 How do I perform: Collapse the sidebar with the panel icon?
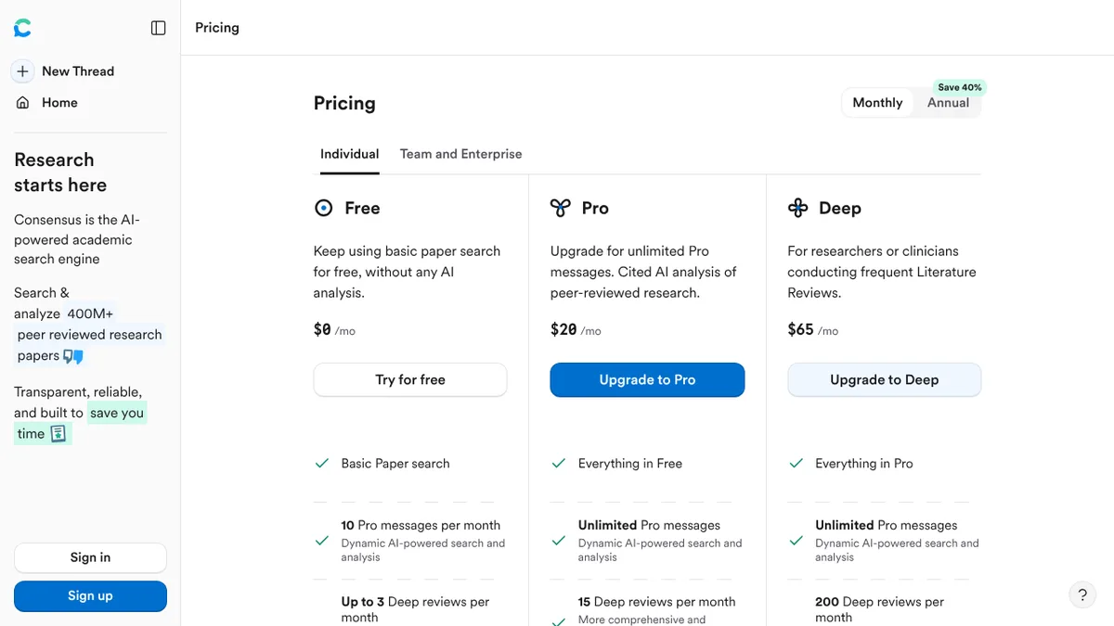click(x=159, y=28)
